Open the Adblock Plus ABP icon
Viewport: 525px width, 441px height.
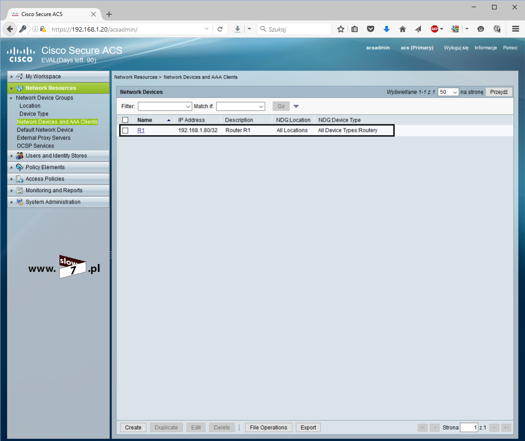point(435,29)
